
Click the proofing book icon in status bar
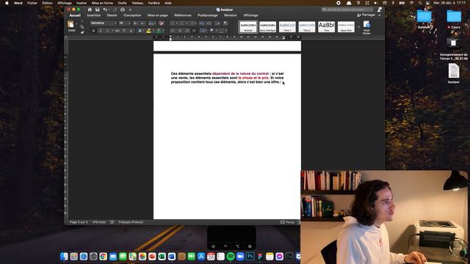pyautogui.click(x=112, y=222)
